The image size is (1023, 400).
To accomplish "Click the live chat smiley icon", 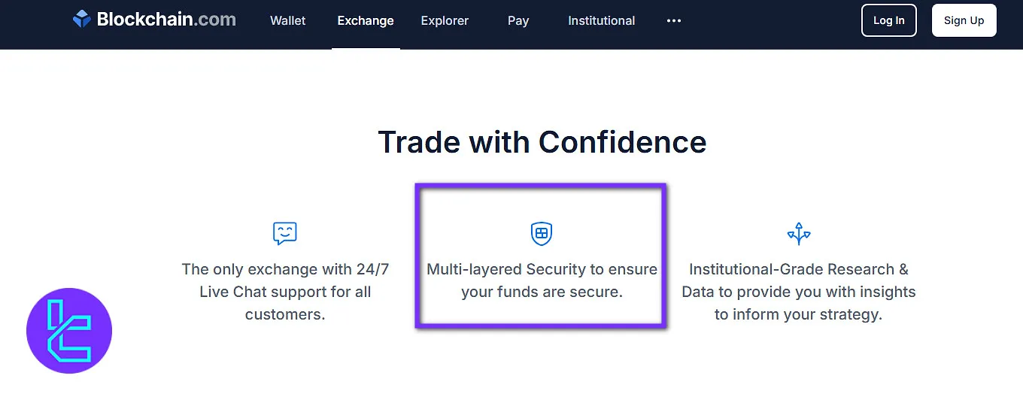I will coord(285,234).
